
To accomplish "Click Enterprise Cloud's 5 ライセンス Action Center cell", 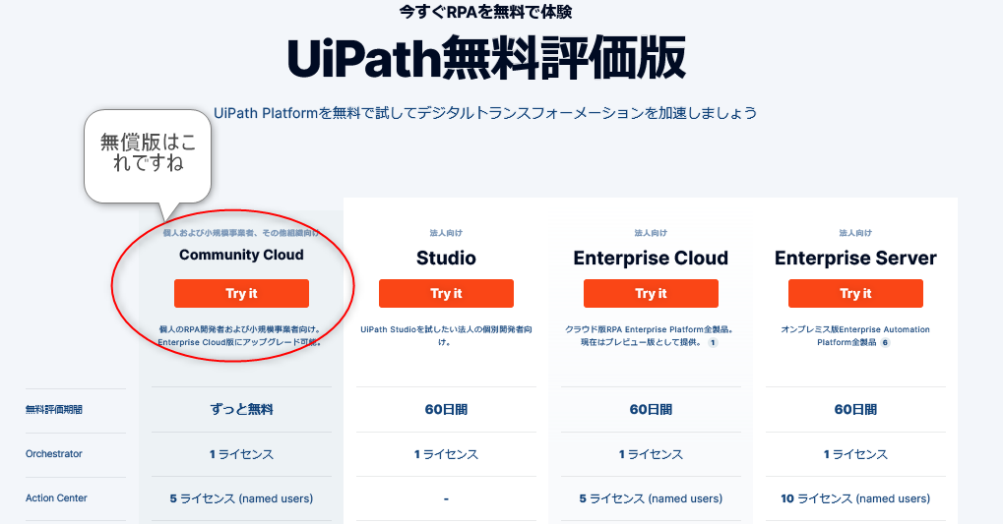I will 651,498.
